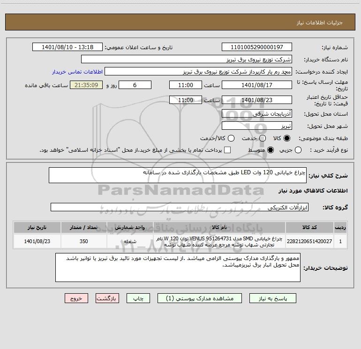The height and width of the screenshot is (349, 361).
Task: Click product code 2282120651420027 cell
Action: [x=309, y=241]
